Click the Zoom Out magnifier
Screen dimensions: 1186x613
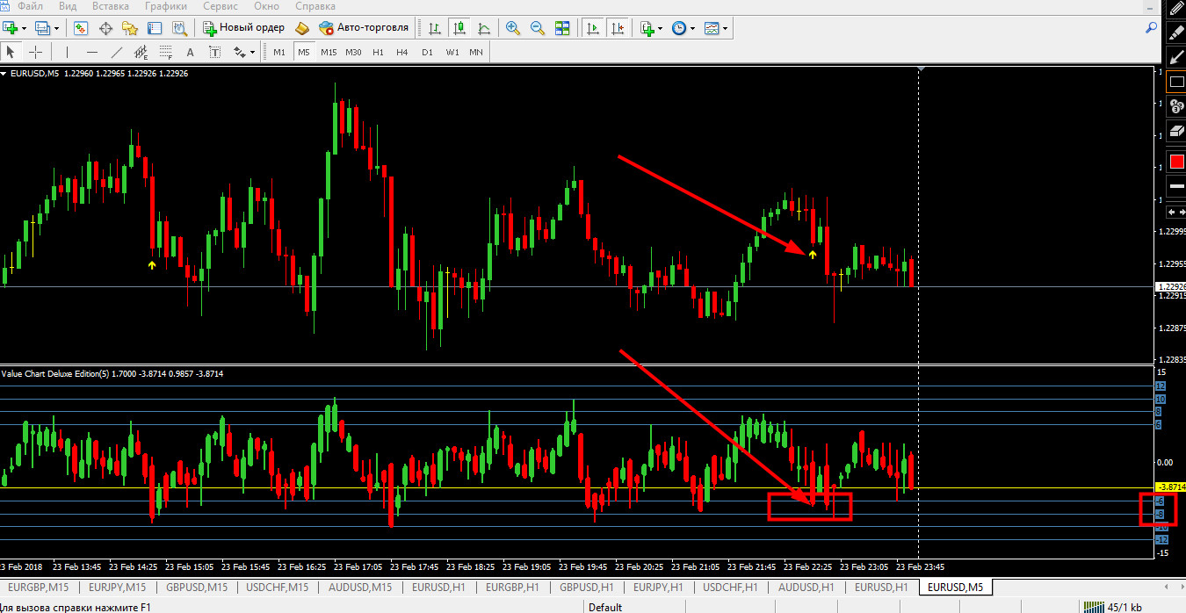tap(538, 28)
